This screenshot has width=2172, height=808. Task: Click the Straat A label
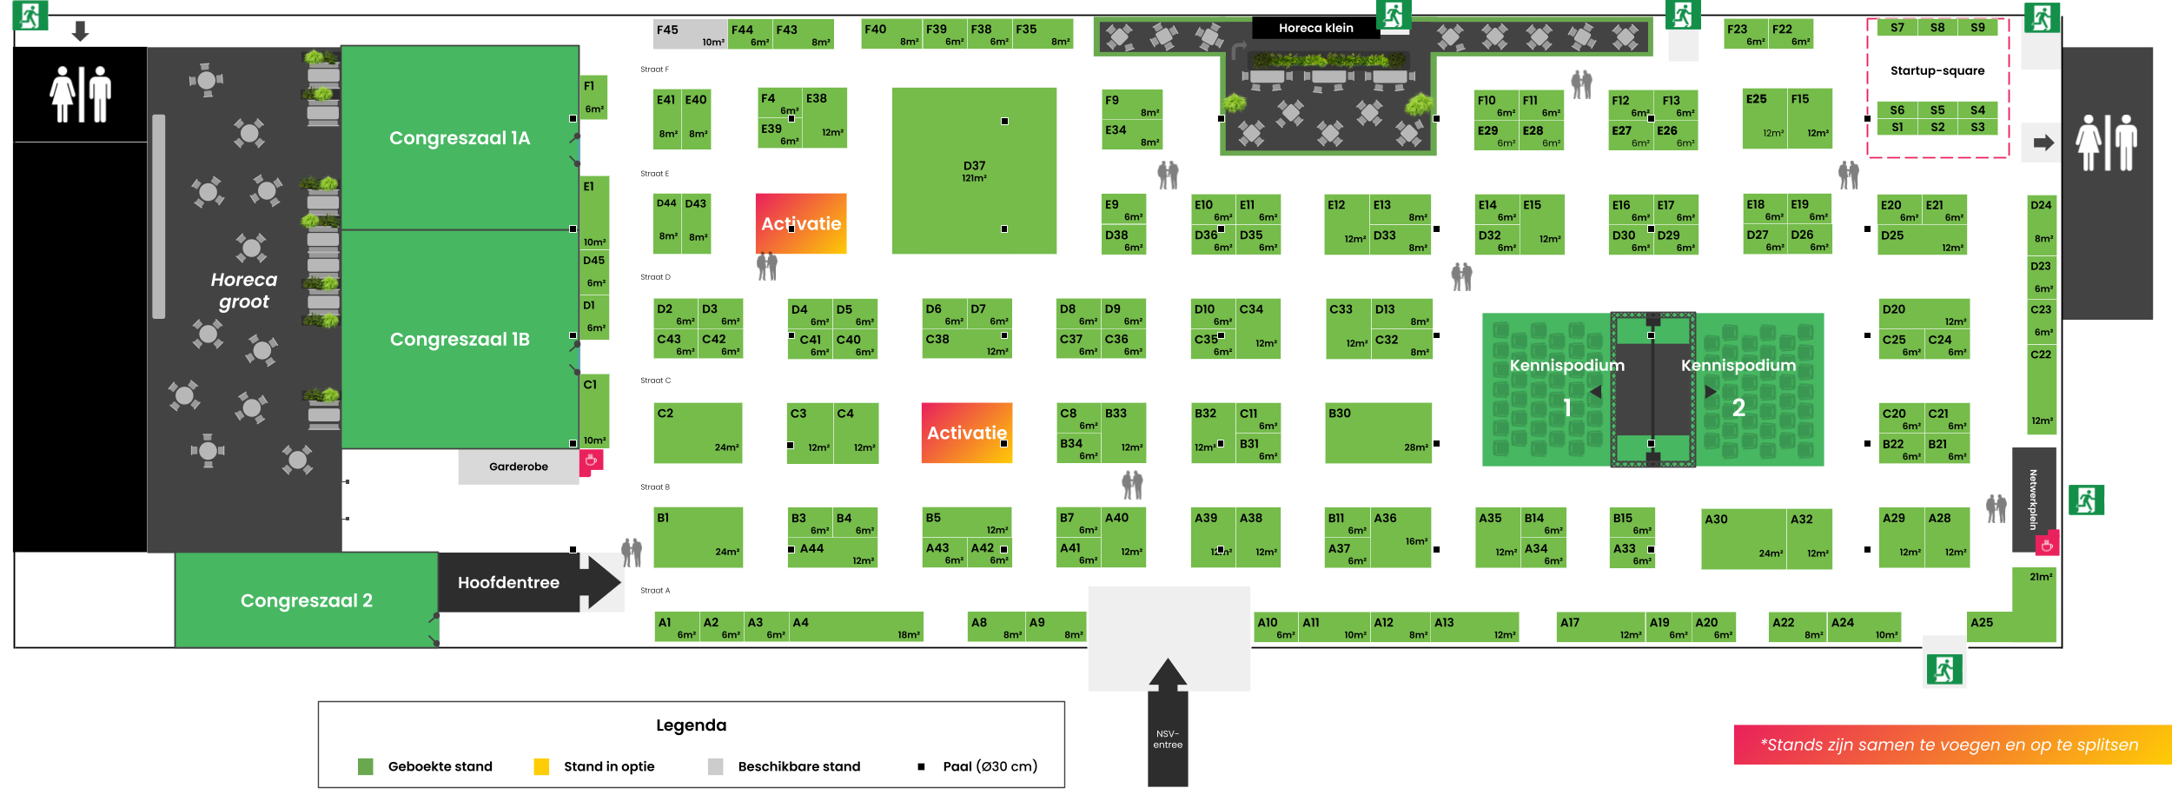point(655,591)
